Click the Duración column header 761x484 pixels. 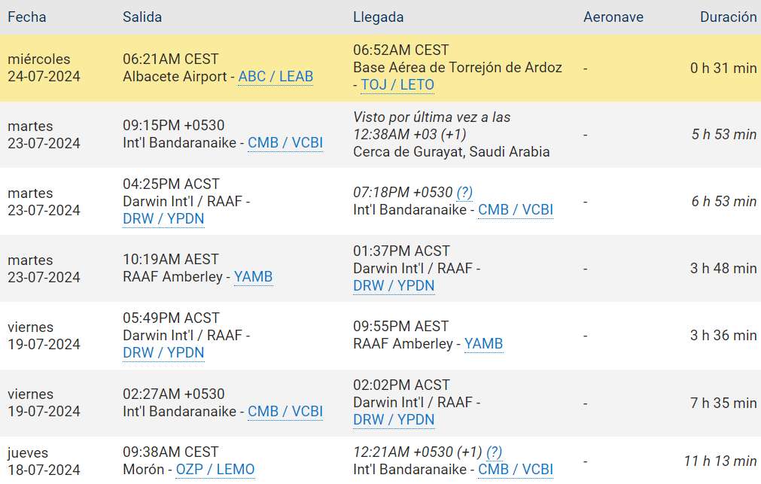728,17
